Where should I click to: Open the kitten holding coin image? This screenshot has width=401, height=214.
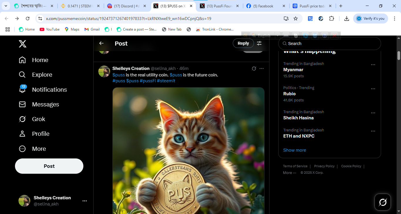click(x=188, y=151)
